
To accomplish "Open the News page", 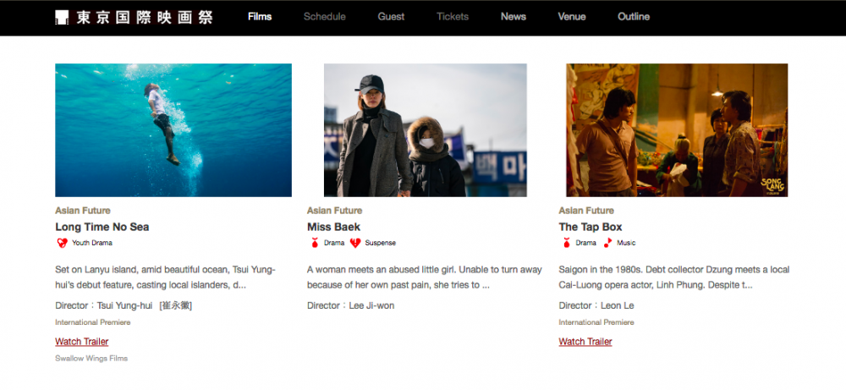I will click(x=513, y=17).
